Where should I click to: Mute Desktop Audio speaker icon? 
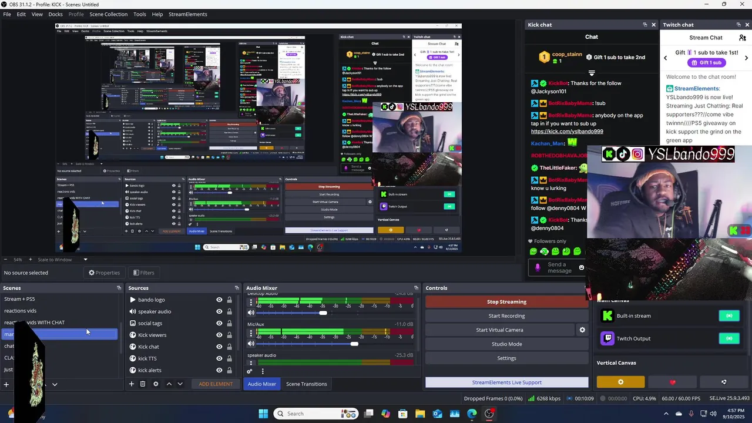[x=251, y=313]
